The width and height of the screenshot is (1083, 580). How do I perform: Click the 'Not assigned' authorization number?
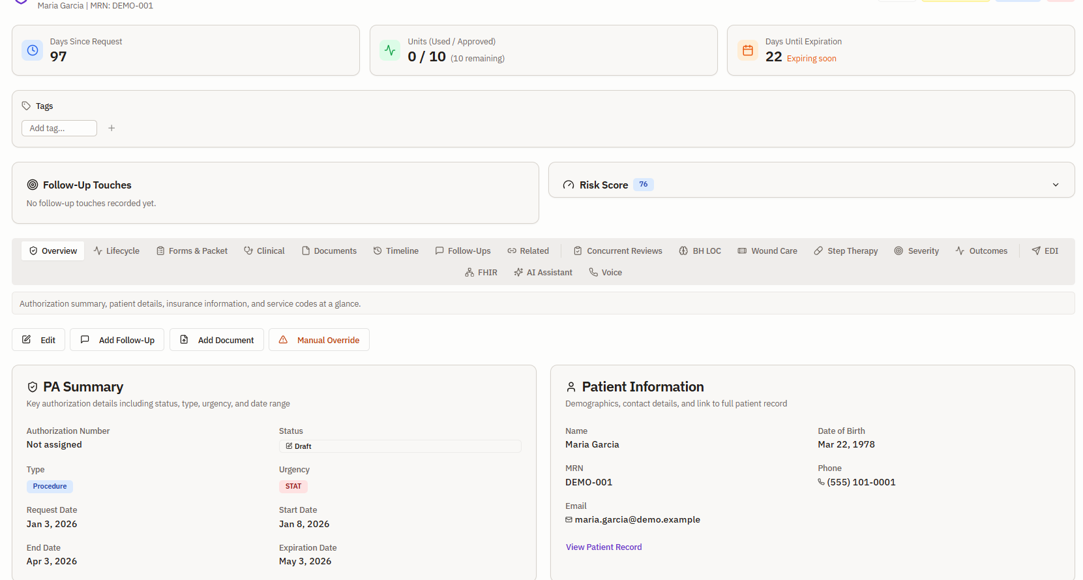(54, 444)
